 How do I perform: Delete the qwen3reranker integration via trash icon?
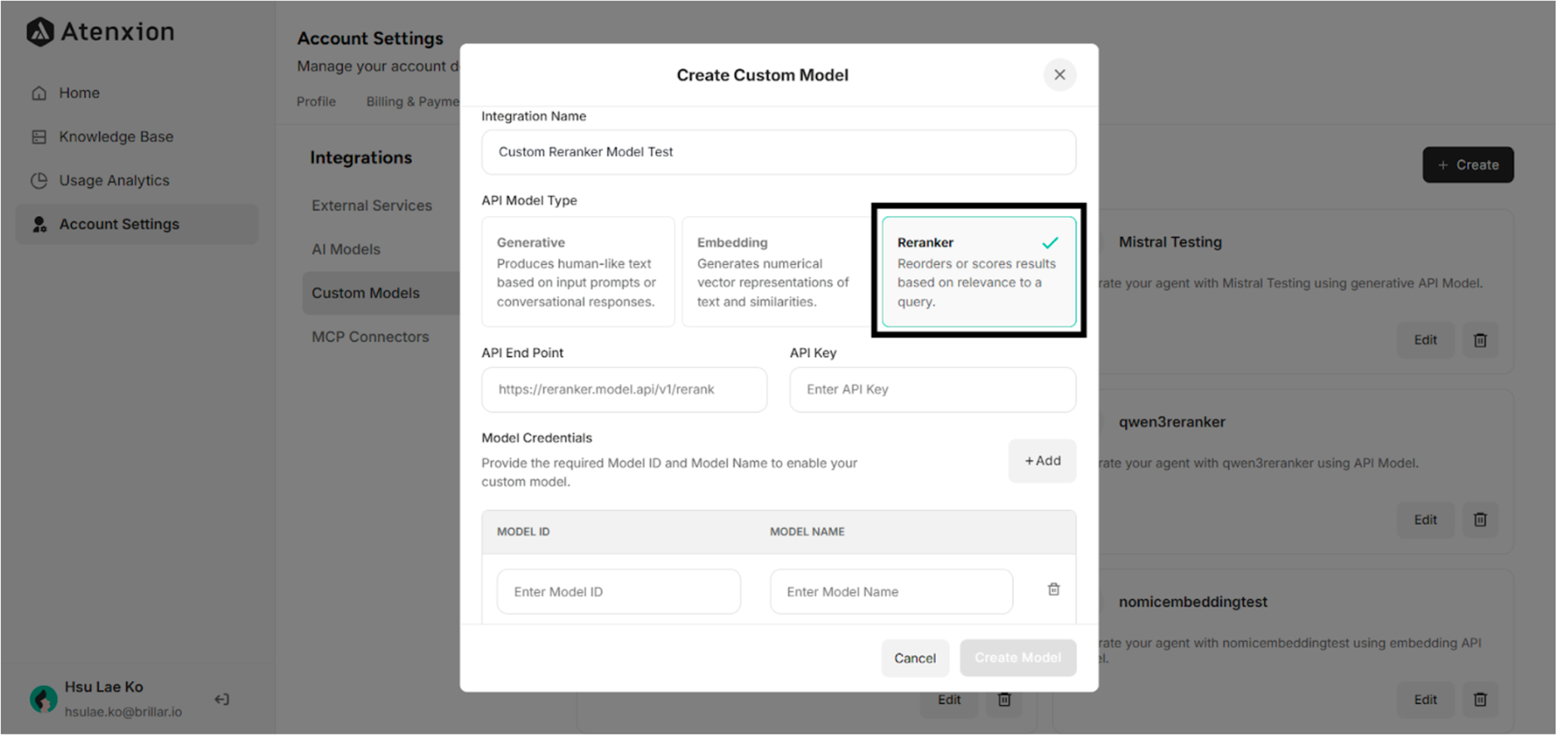click(x=1480, y=519)
